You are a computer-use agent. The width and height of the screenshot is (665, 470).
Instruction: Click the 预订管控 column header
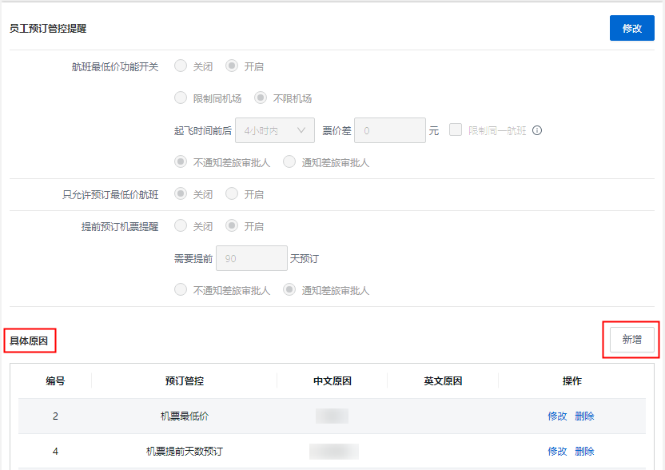pos(185,381)
